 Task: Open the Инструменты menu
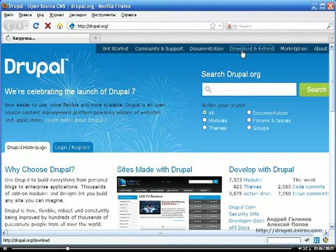click(x=104, y=15)
